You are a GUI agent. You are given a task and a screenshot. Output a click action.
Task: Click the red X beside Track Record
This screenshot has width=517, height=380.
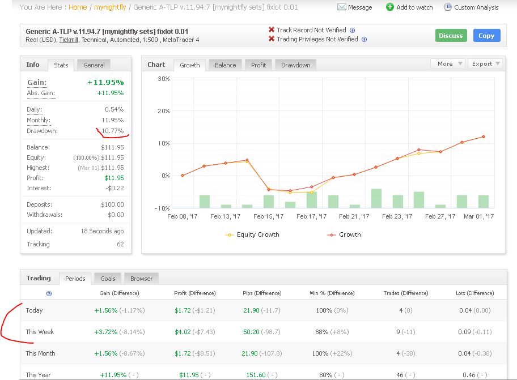click(272, 29)
